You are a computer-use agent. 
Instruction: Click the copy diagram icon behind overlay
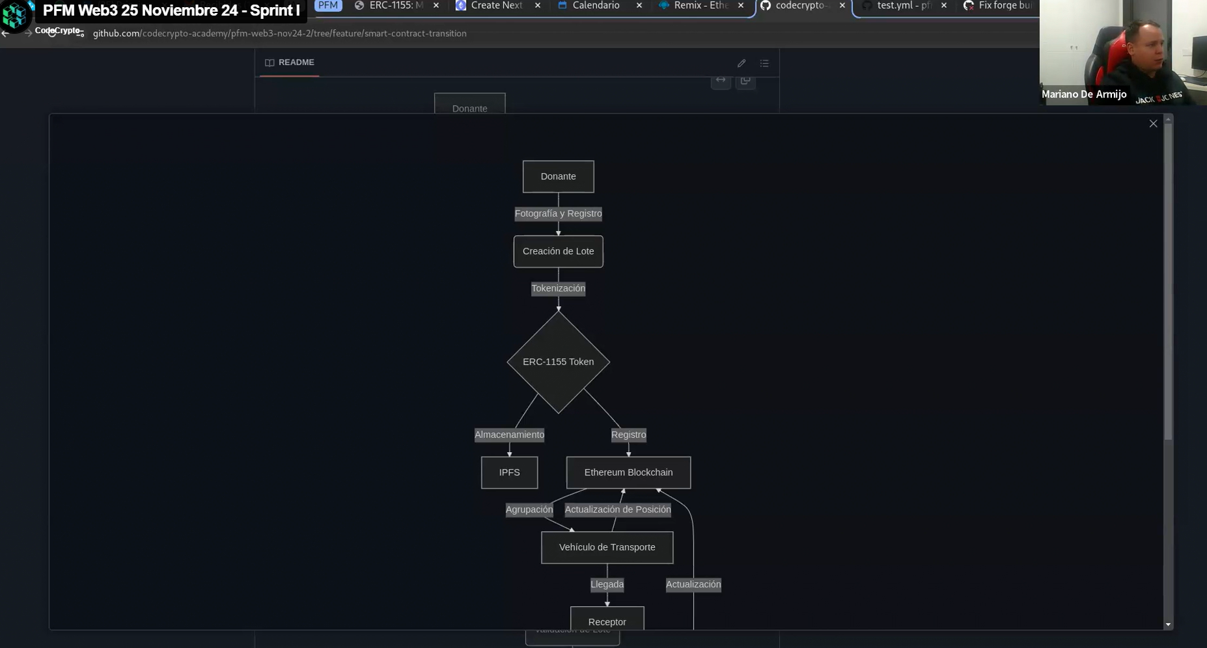coord(745,81)
